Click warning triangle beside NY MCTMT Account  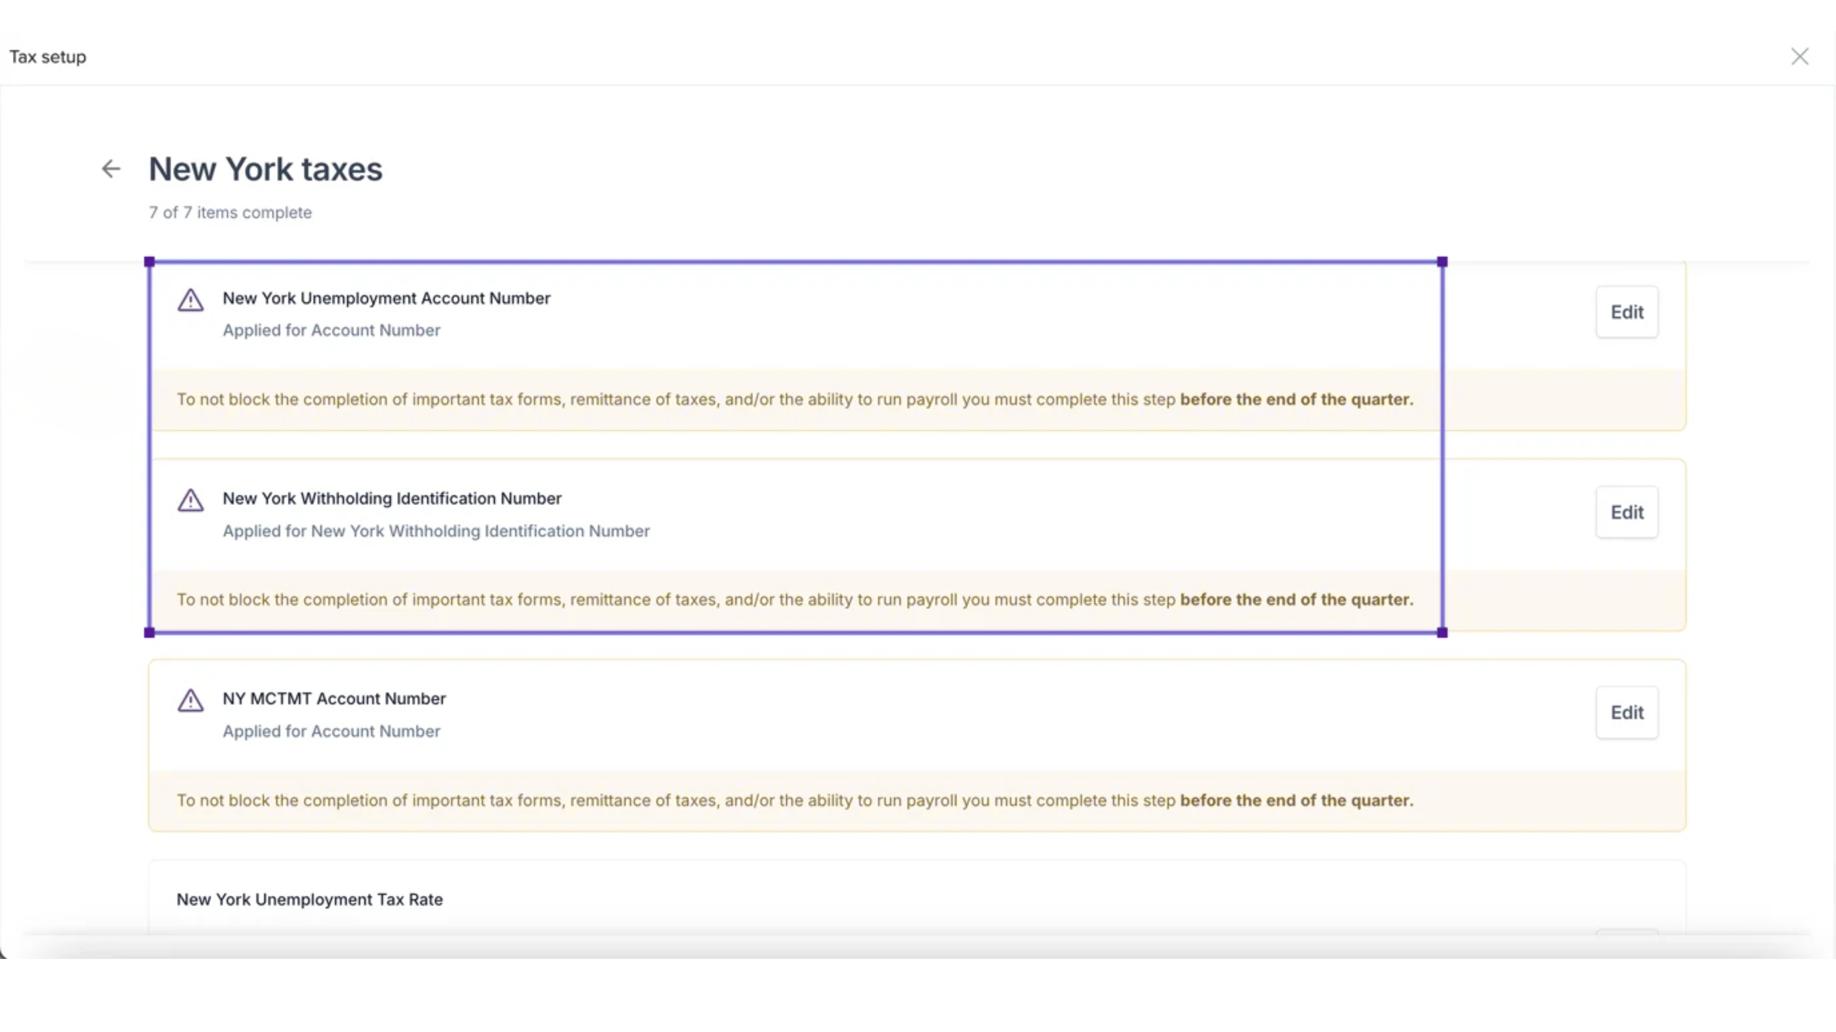pos(190,700)
